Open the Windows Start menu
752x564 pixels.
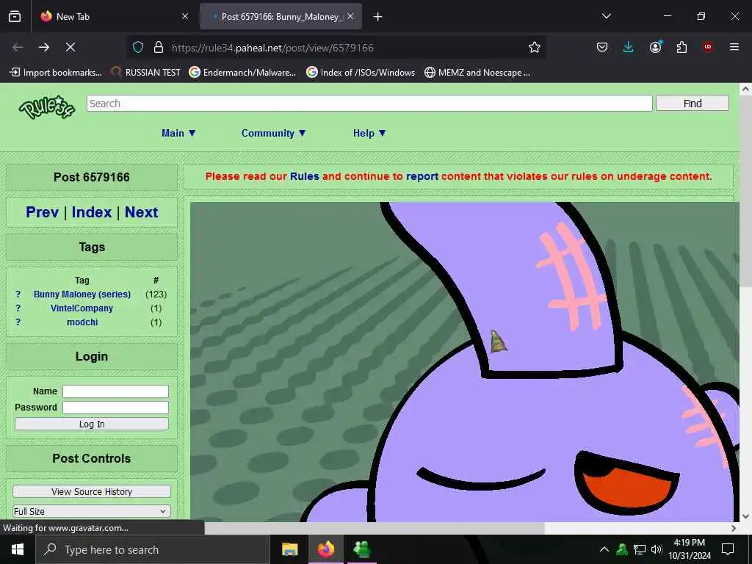(x=18, y=549)
